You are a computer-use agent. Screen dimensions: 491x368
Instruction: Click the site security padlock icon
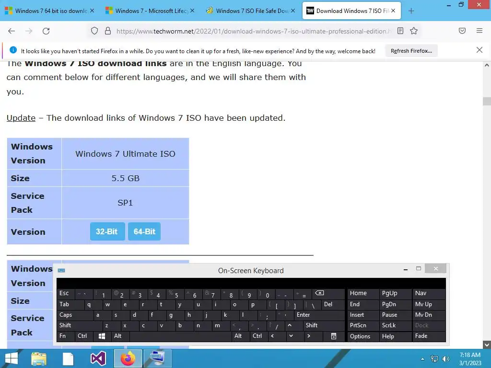coord(108,31)
